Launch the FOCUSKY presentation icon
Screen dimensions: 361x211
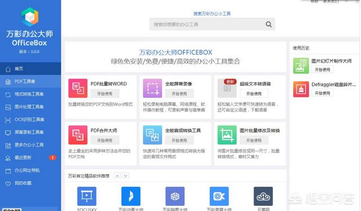click(87, 196)
